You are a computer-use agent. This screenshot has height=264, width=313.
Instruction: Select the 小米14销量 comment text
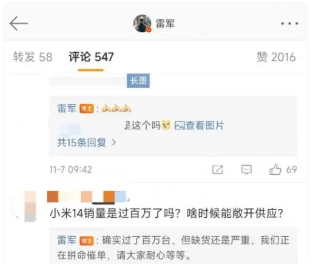[167, 214]
